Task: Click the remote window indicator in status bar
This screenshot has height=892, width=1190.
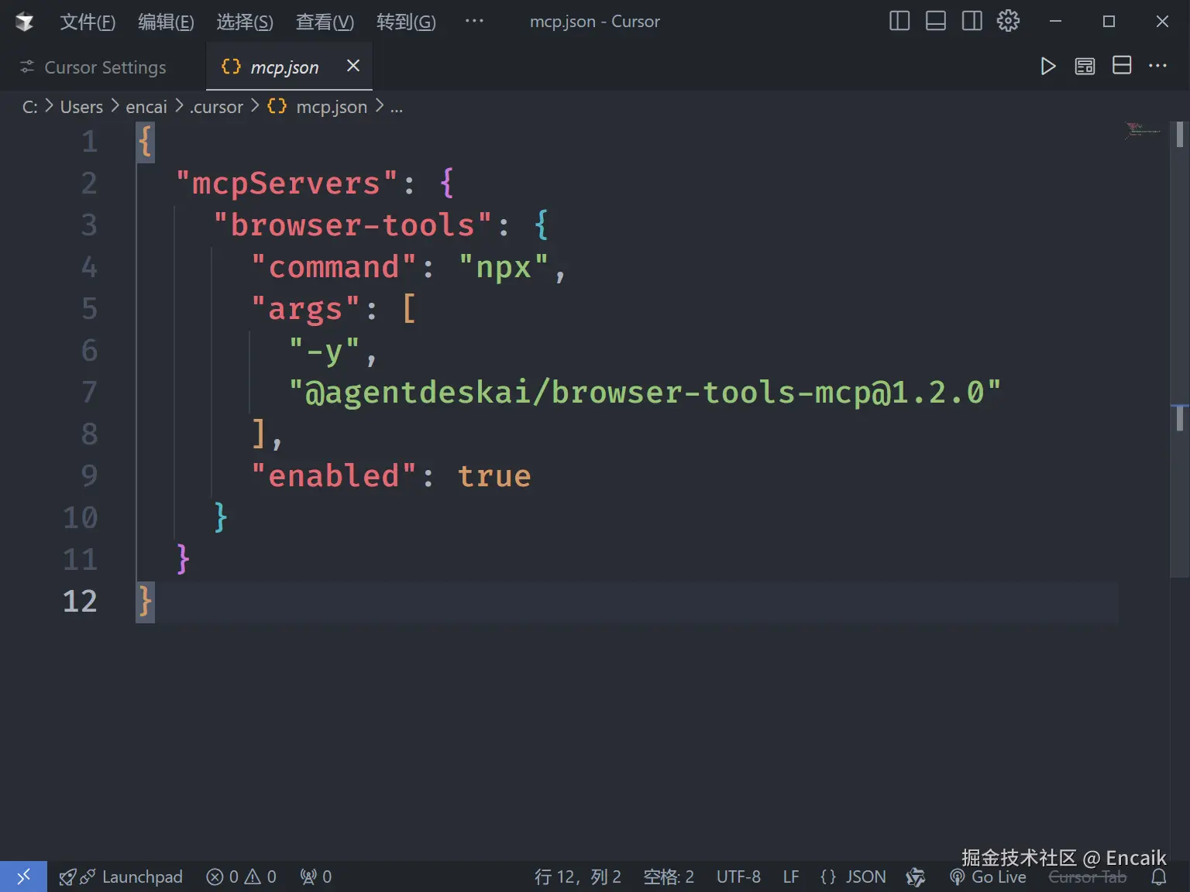Action: 23,877
